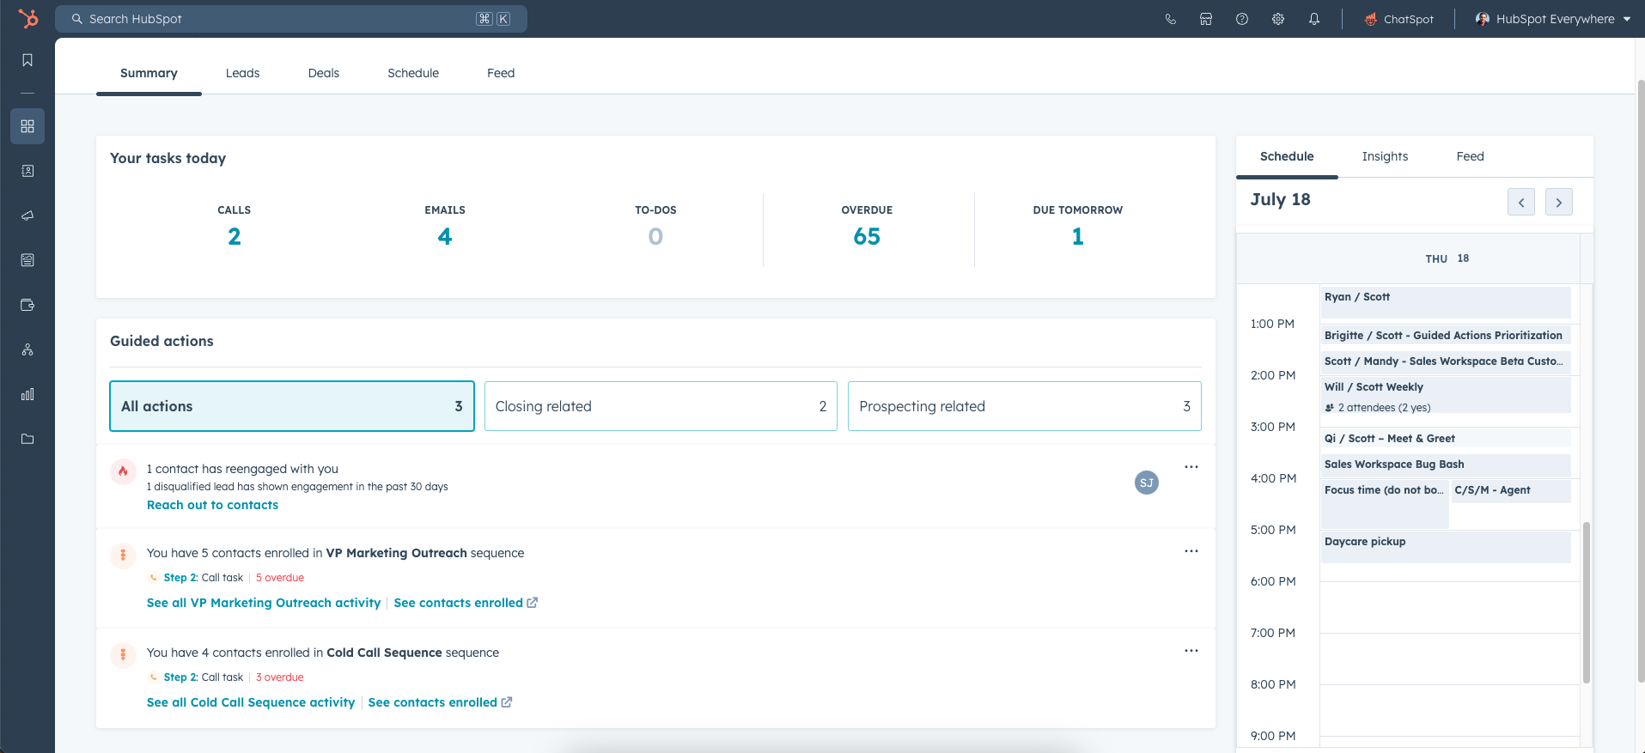Select the All actions filter

[291, 406]
